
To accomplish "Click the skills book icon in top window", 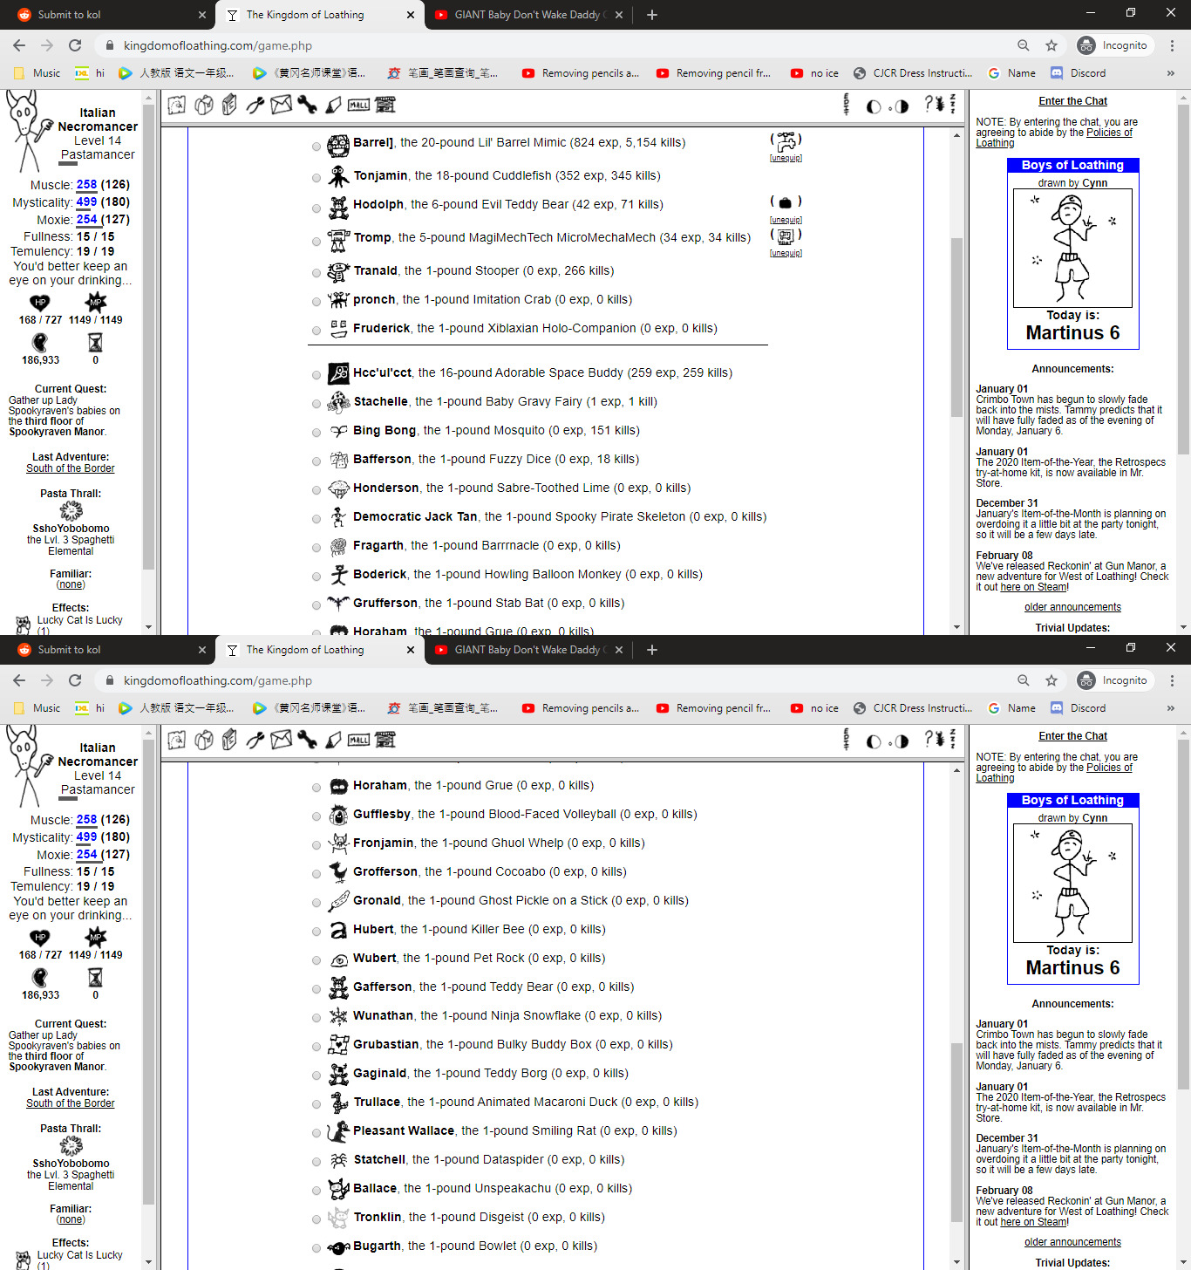I will click(x=229, y=106).
